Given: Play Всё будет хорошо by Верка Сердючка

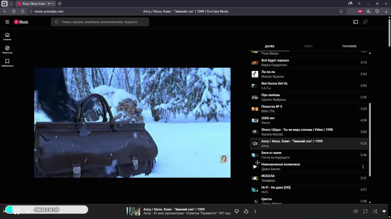Looking at the screenshot, I should click(x=309, y=63).
